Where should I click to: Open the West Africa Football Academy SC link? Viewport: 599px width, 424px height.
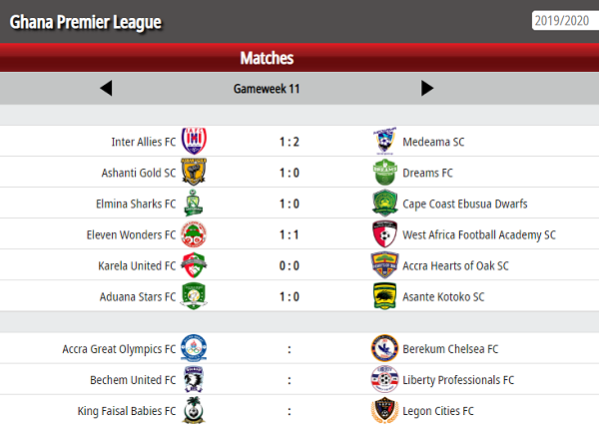479,234
